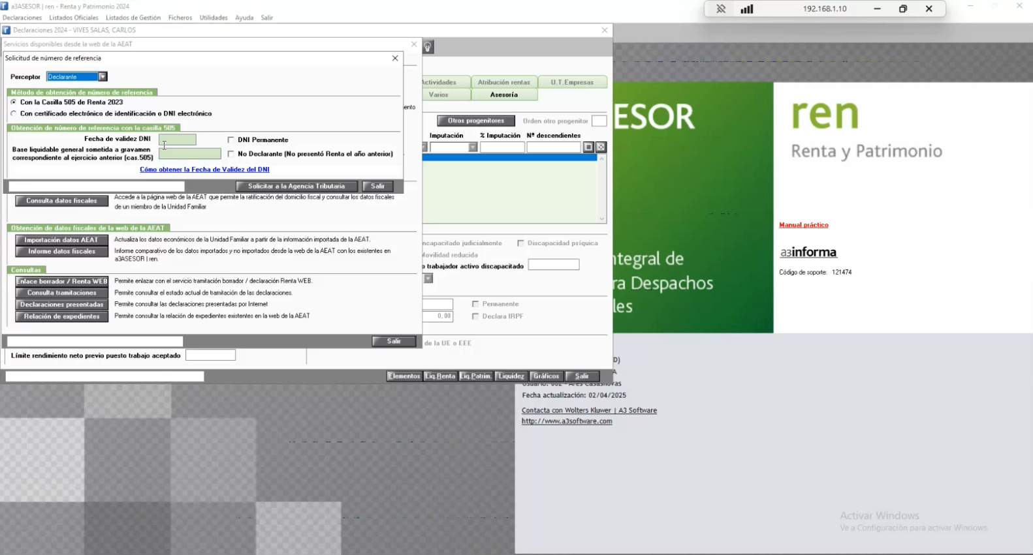Screen dimensions: 1033x555
Task: Open Cómo obtener la Fecha de Validez link
Action: [x=204, y=170]
